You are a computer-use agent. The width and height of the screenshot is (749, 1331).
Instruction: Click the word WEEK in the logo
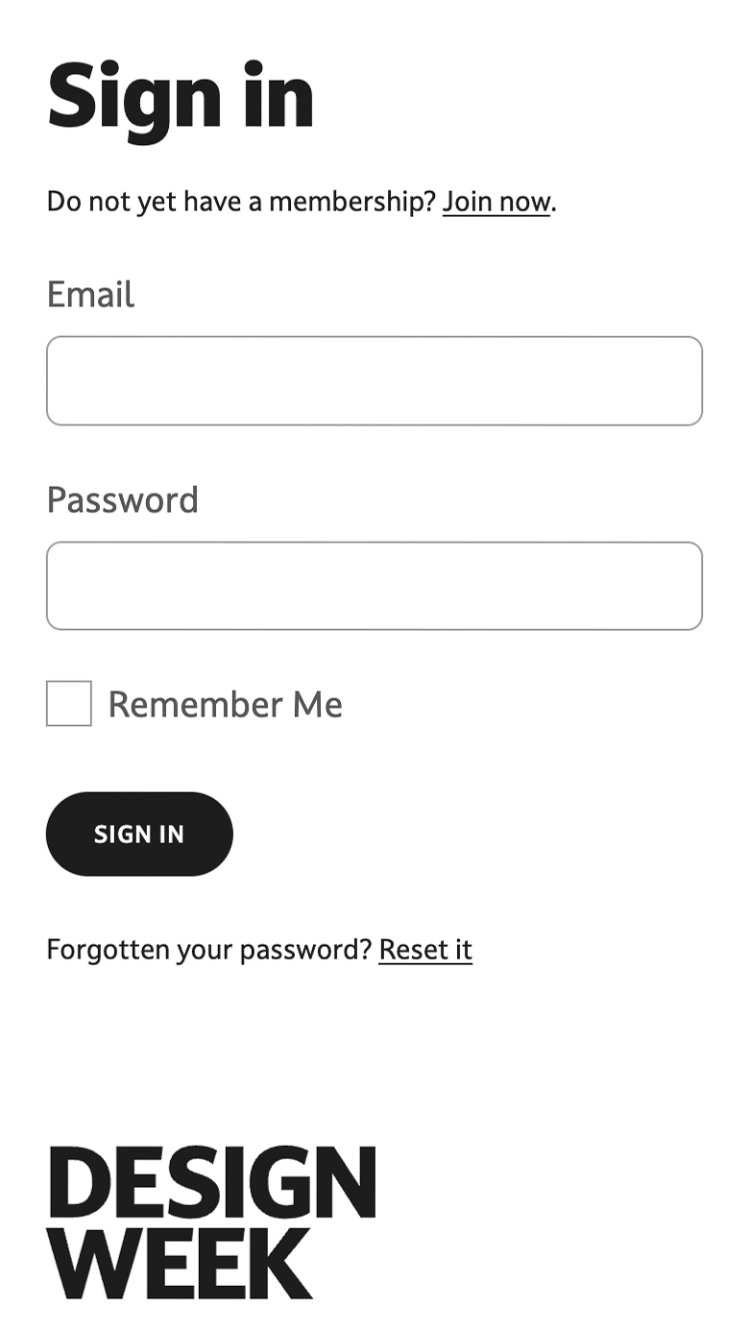180,1264
